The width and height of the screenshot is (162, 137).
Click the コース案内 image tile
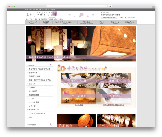point(79,96)
